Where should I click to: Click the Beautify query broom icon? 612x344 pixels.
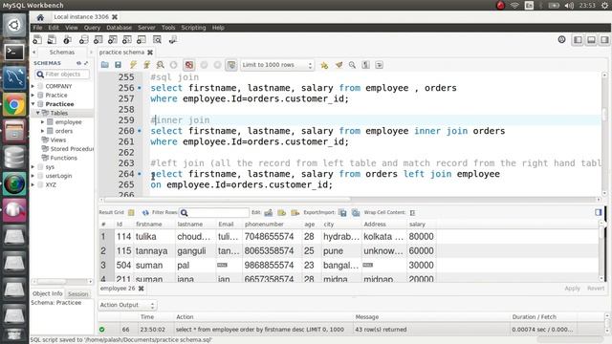pos(339,65)
